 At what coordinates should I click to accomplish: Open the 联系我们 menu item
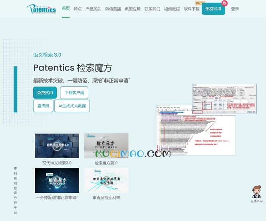pyautogui.click(x=152, y=9)
